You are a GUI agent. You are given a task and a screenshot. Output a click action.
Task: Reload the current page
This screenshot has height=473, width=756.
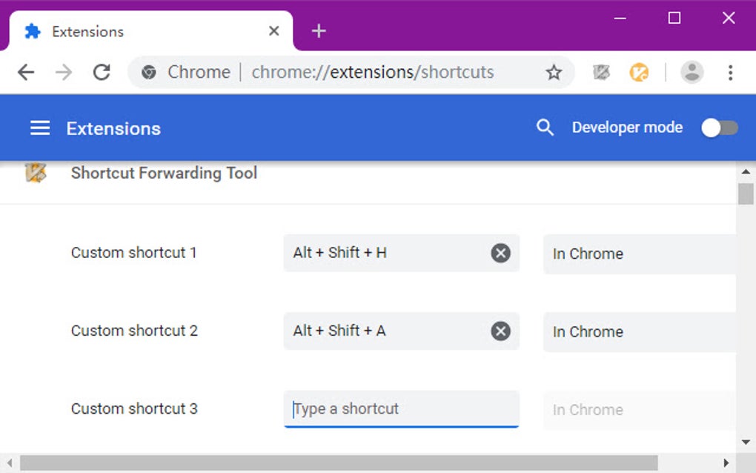(x=102, y=72)
